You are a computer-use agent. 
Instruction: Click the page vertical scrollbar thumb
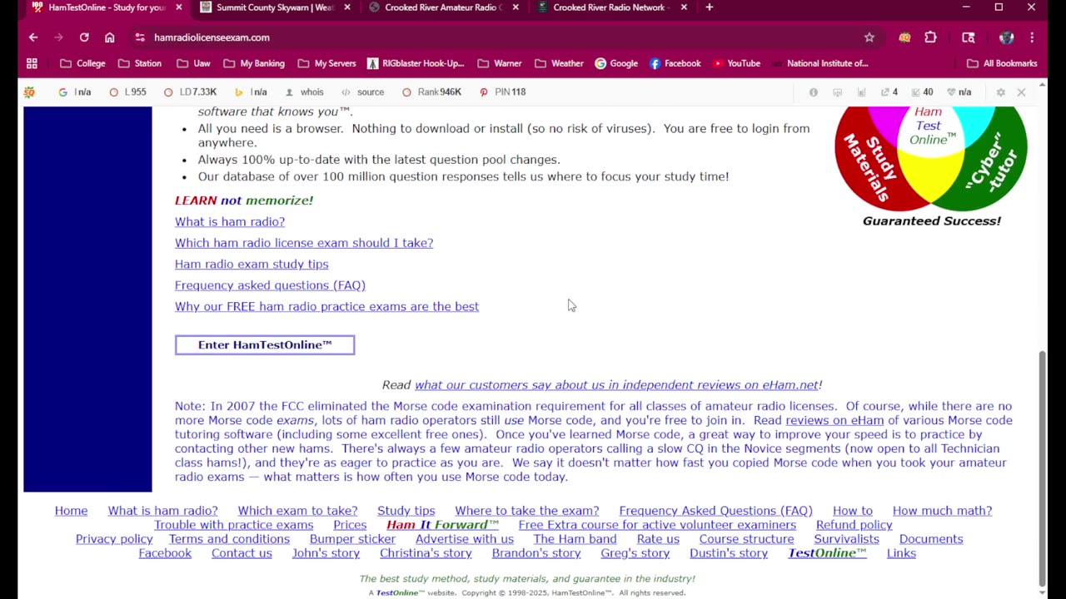1042,468
